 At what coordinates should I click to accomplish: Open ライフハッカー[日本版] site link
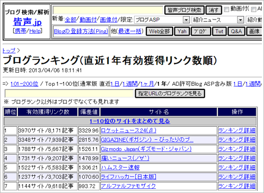point(128,177)
